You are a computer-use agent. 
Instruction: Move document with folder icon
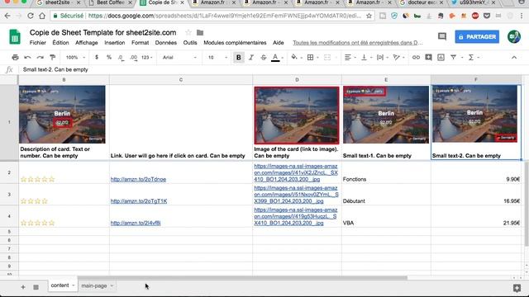pyautogui.click(x=200, y=33)
